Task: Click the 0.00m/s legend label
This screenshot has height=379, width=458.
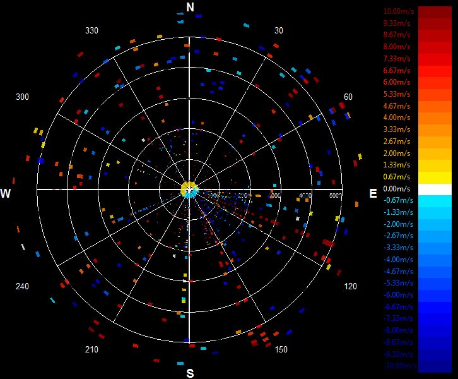Action: click(x=397, y=189)
